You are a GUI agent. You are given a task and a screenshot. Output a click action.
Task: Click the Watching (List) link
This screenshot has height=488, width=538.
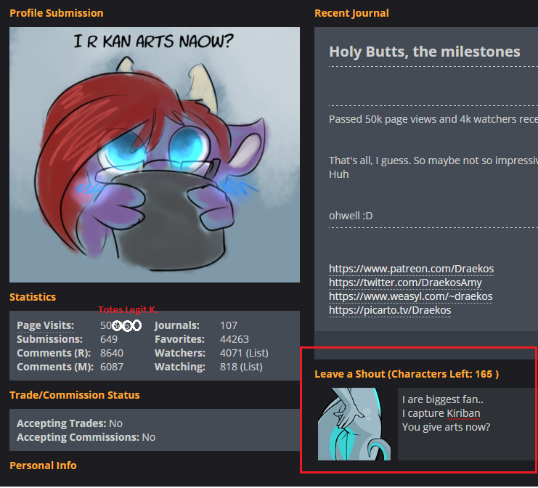[251, 367]
